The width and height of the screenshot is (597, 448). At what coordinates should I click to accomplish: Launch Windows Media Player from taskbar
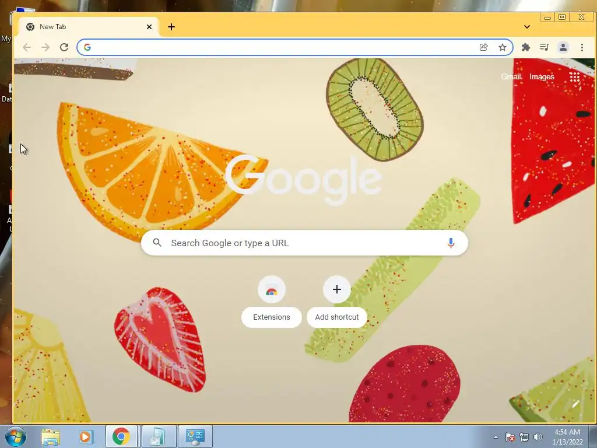pos(86,436)
